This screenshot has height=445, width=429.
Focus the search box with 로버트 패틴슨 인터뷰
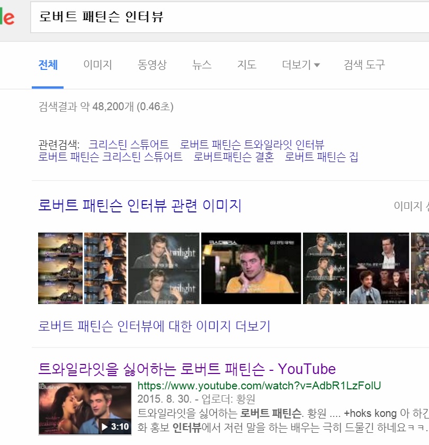pos(229,17)
